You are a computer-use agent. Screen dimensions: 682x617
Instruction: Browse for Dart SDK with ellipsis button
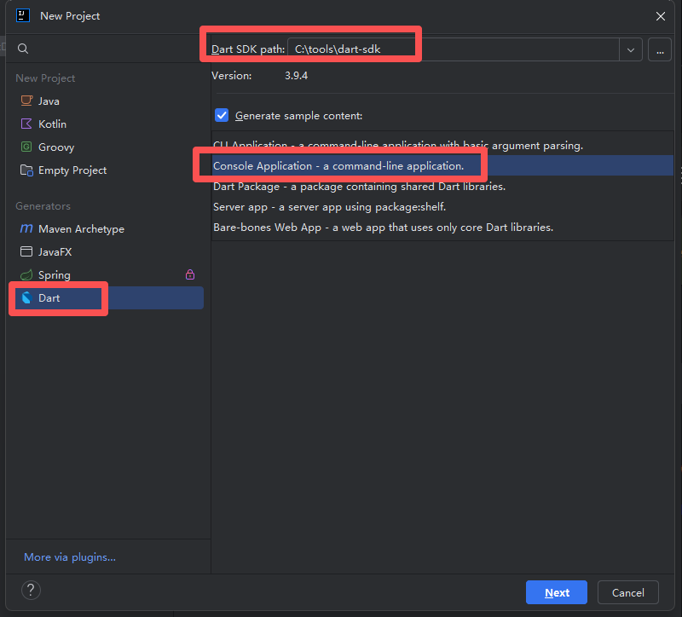pos(660,50)
